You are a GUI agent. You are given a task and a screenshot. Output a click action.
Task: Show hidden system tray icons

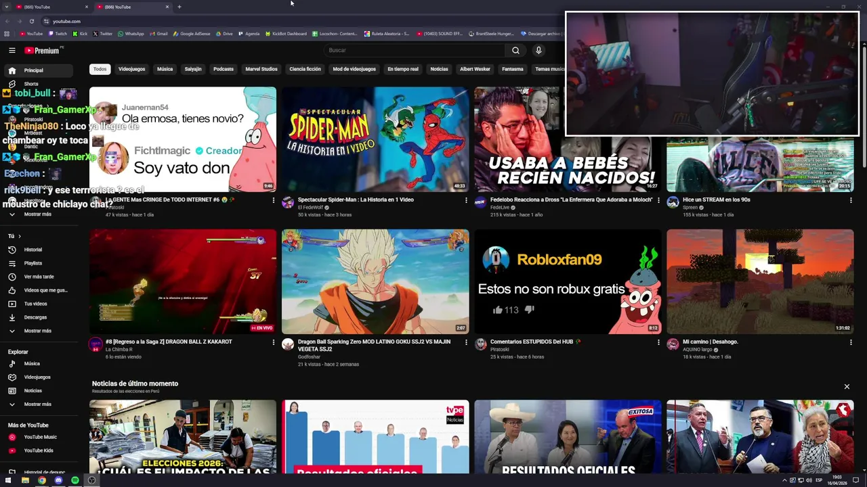point(784,480)
